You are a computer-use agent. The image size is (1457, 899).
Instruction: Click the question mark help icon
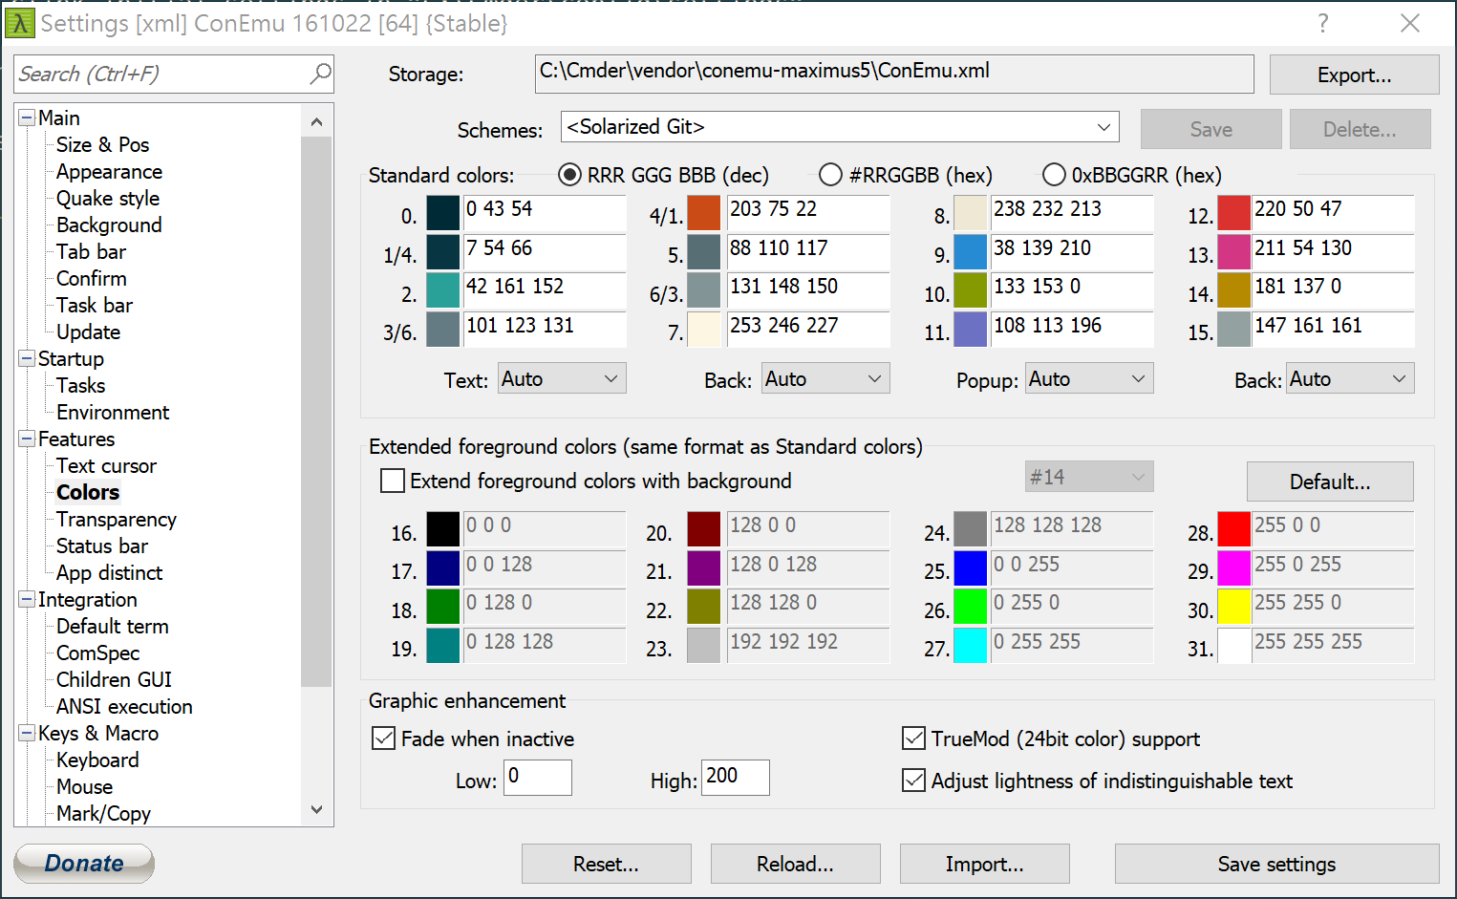coord(1323,23)
